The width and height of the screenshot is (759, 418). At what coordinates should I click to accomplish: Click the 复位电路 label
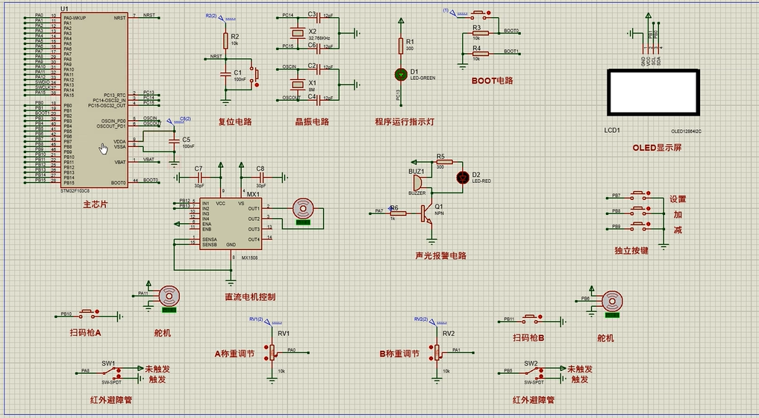[235, 122]
